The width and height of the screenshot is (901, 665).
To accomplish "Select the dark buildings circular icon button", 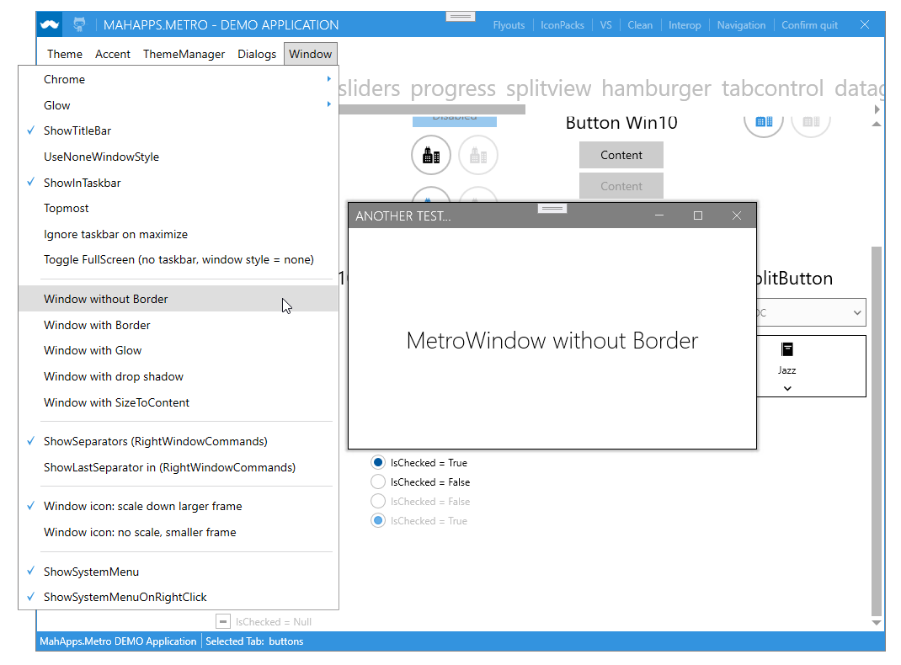I will [430, 155].
